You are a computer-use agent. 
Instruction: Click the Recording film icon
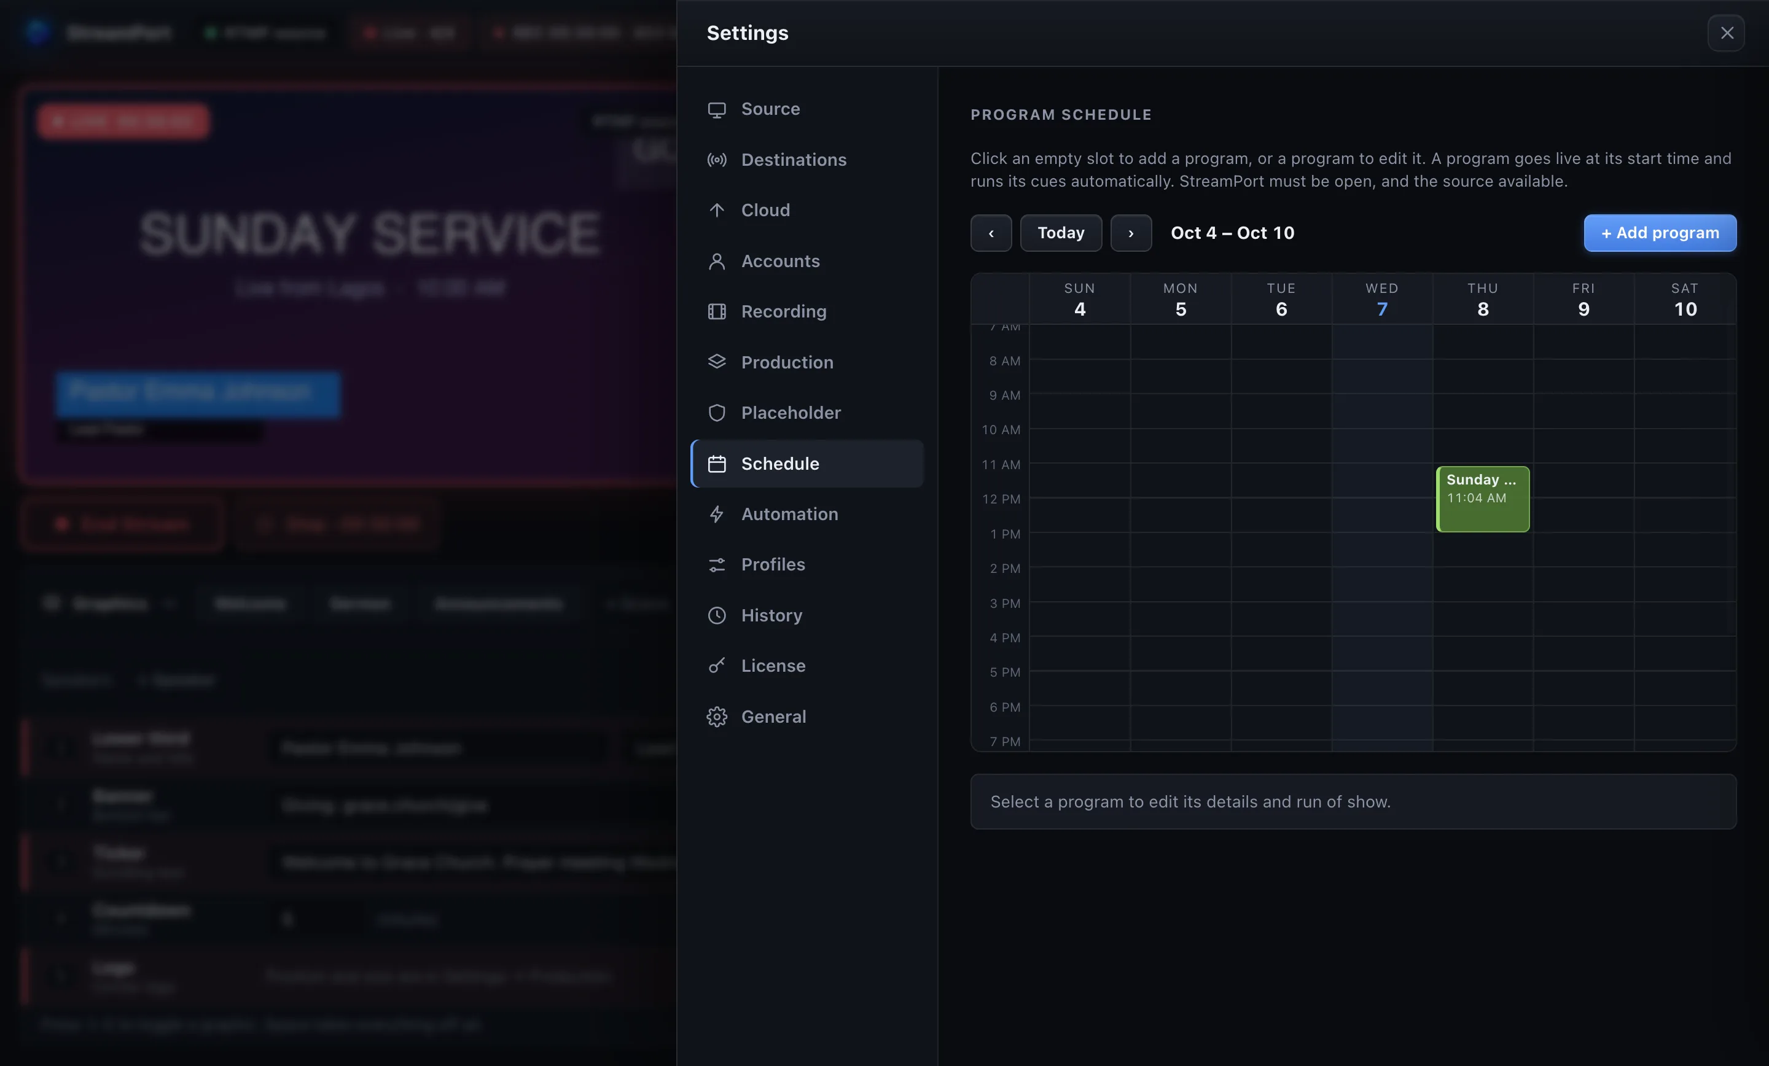coord(716,311)
